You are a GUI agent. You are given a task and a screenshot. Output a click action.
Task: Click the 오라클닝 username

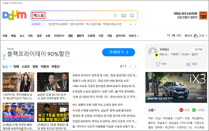click(164, 49)
